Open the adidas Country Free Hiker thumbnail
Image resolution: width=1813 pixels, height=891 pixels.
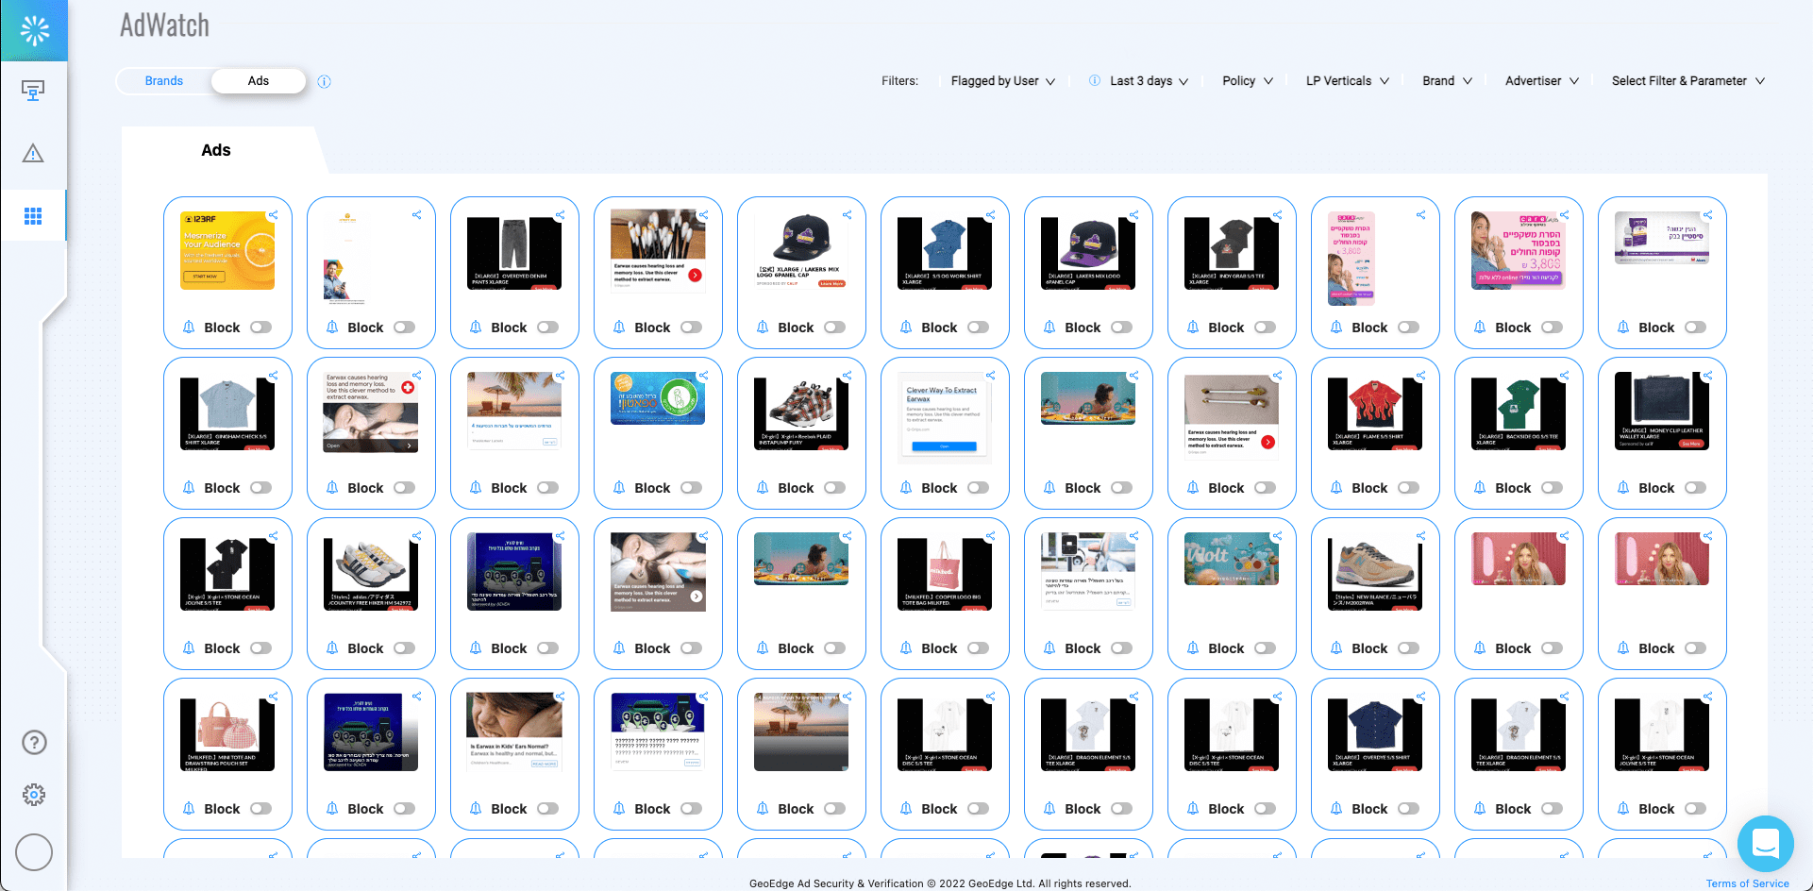pos(371,574)
